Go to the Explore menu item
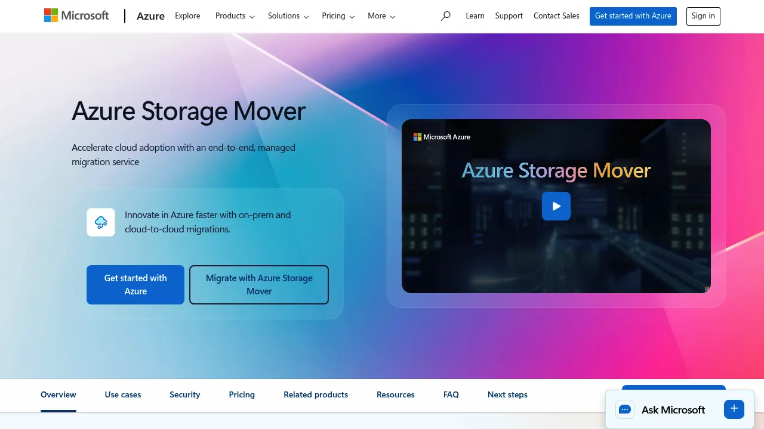The image size is (764, 429). coord(187,16)
